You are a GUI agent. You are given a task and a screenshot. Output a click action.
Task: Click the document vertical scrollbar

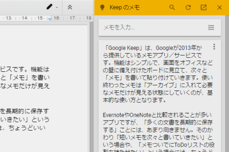92,87
